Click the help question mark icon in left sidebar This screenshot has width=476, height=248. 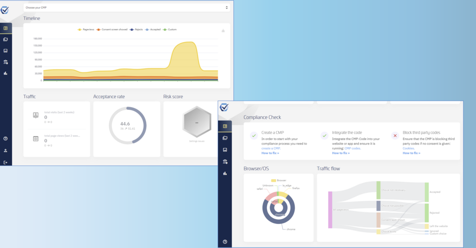[x=6, y=139]
